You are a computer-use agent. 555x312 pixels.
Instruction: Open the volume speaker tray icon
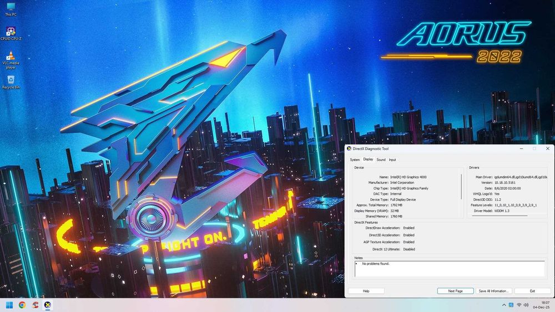pos(526,305)
